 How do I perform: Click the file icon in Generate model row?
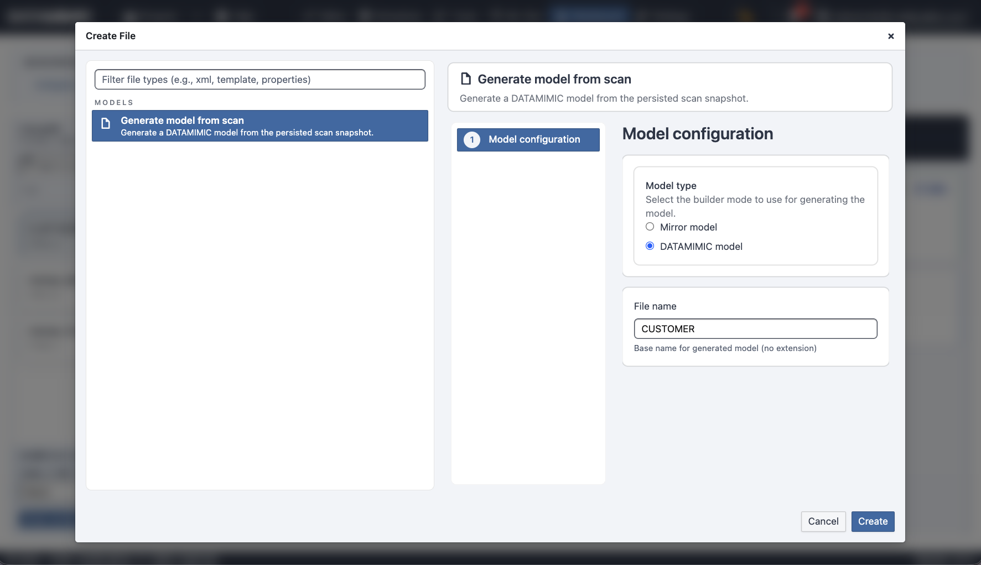[x=106, y=123]
